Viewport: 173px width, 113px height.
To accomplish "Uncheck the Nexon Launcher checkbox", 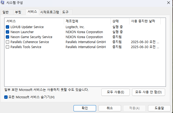I will click(x=7, y=32).
